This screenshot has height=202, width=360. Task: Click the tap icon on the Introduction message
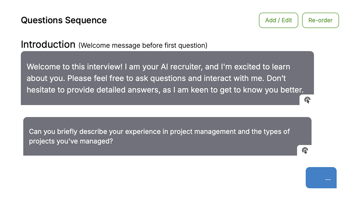(x=307, y=100)
